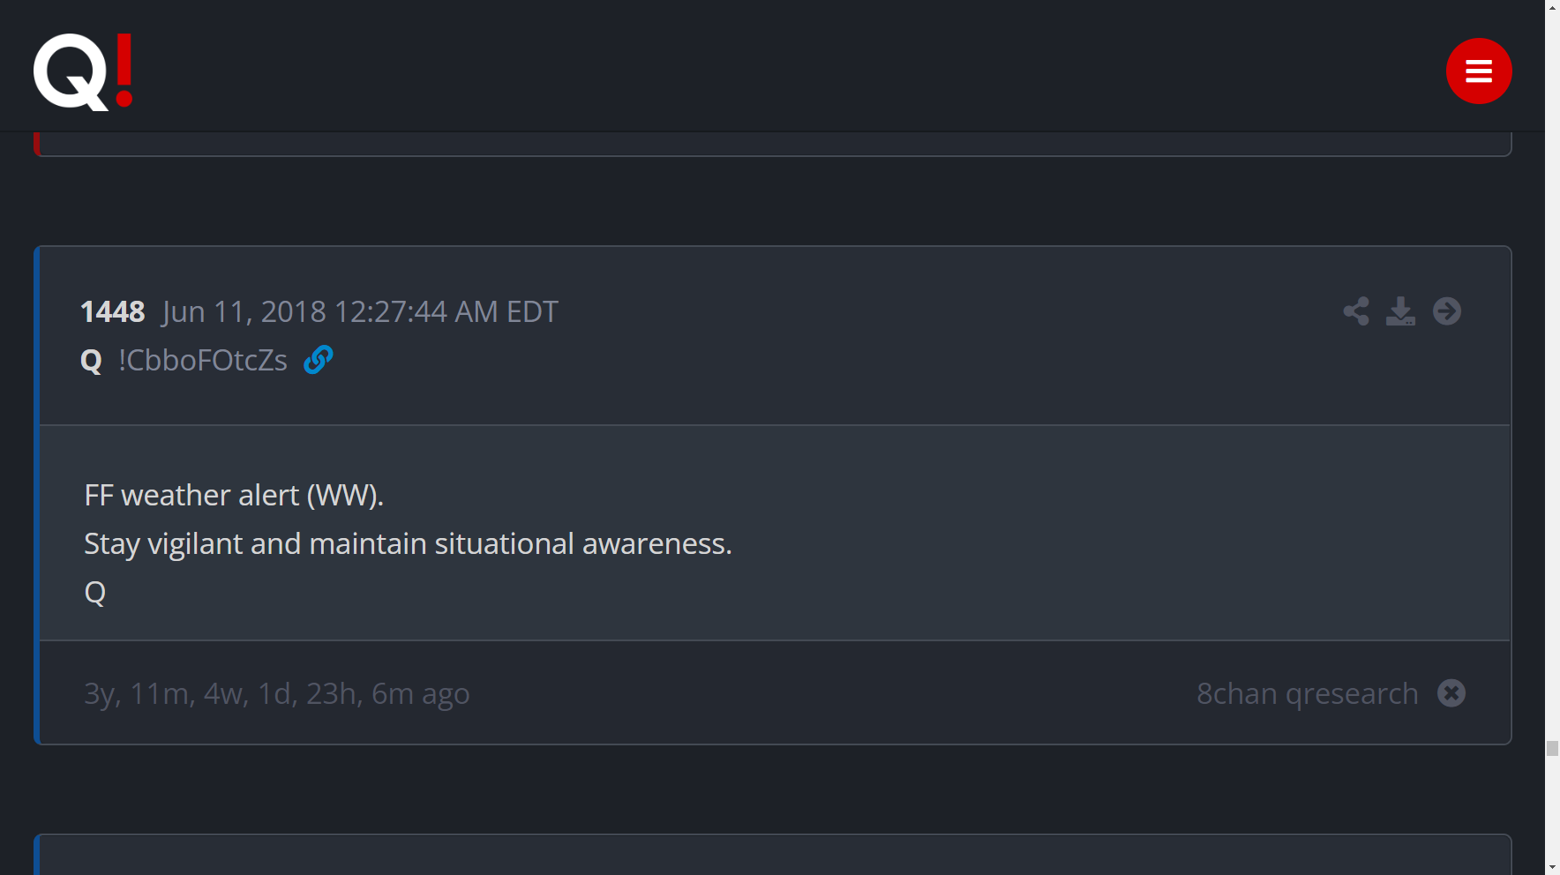1560x875 pixels.
Task: Open the red hamburger menu
Action: point(1479,71)
